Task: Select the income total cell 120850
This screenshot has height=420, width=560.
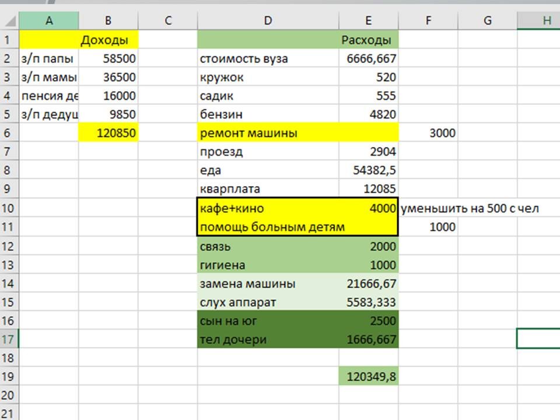Action: [x=108, y=133]
